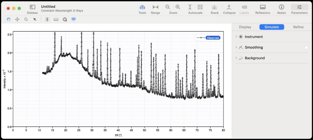Open the Notes info panel
The width and height of the screenshot is (313, 140).
pos(281,7)
